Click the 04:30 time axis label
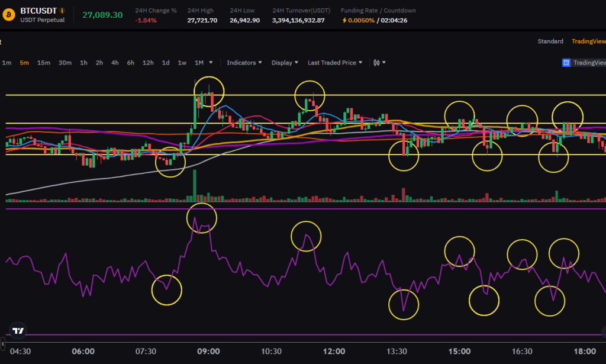Image resolution: width=606 pixels, height=364 pixels. (20, 351)
